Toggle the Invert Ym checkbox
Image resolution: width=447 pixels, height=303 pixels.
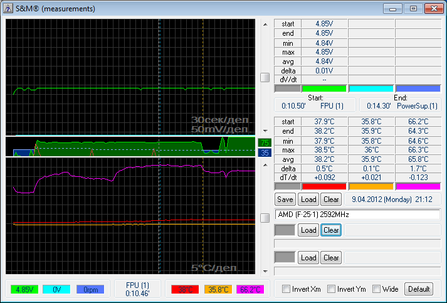pyautogui.click(x=332, y=289)
